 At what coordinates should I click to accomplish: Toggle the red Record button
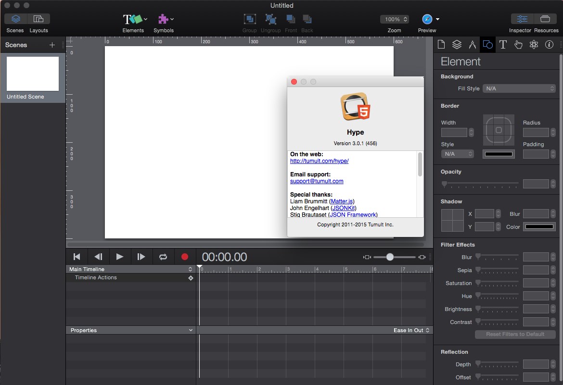185,257
